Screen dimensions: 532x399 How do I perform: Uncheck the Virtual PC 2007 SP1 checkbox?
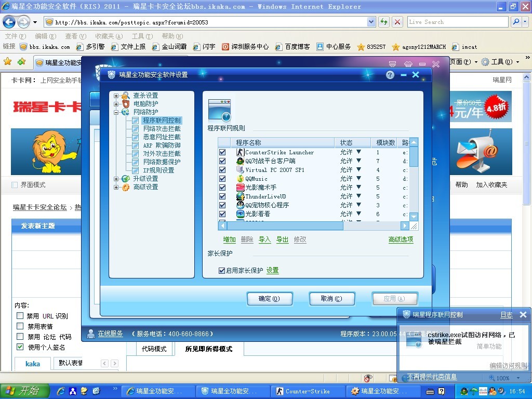tap(222, 170)
